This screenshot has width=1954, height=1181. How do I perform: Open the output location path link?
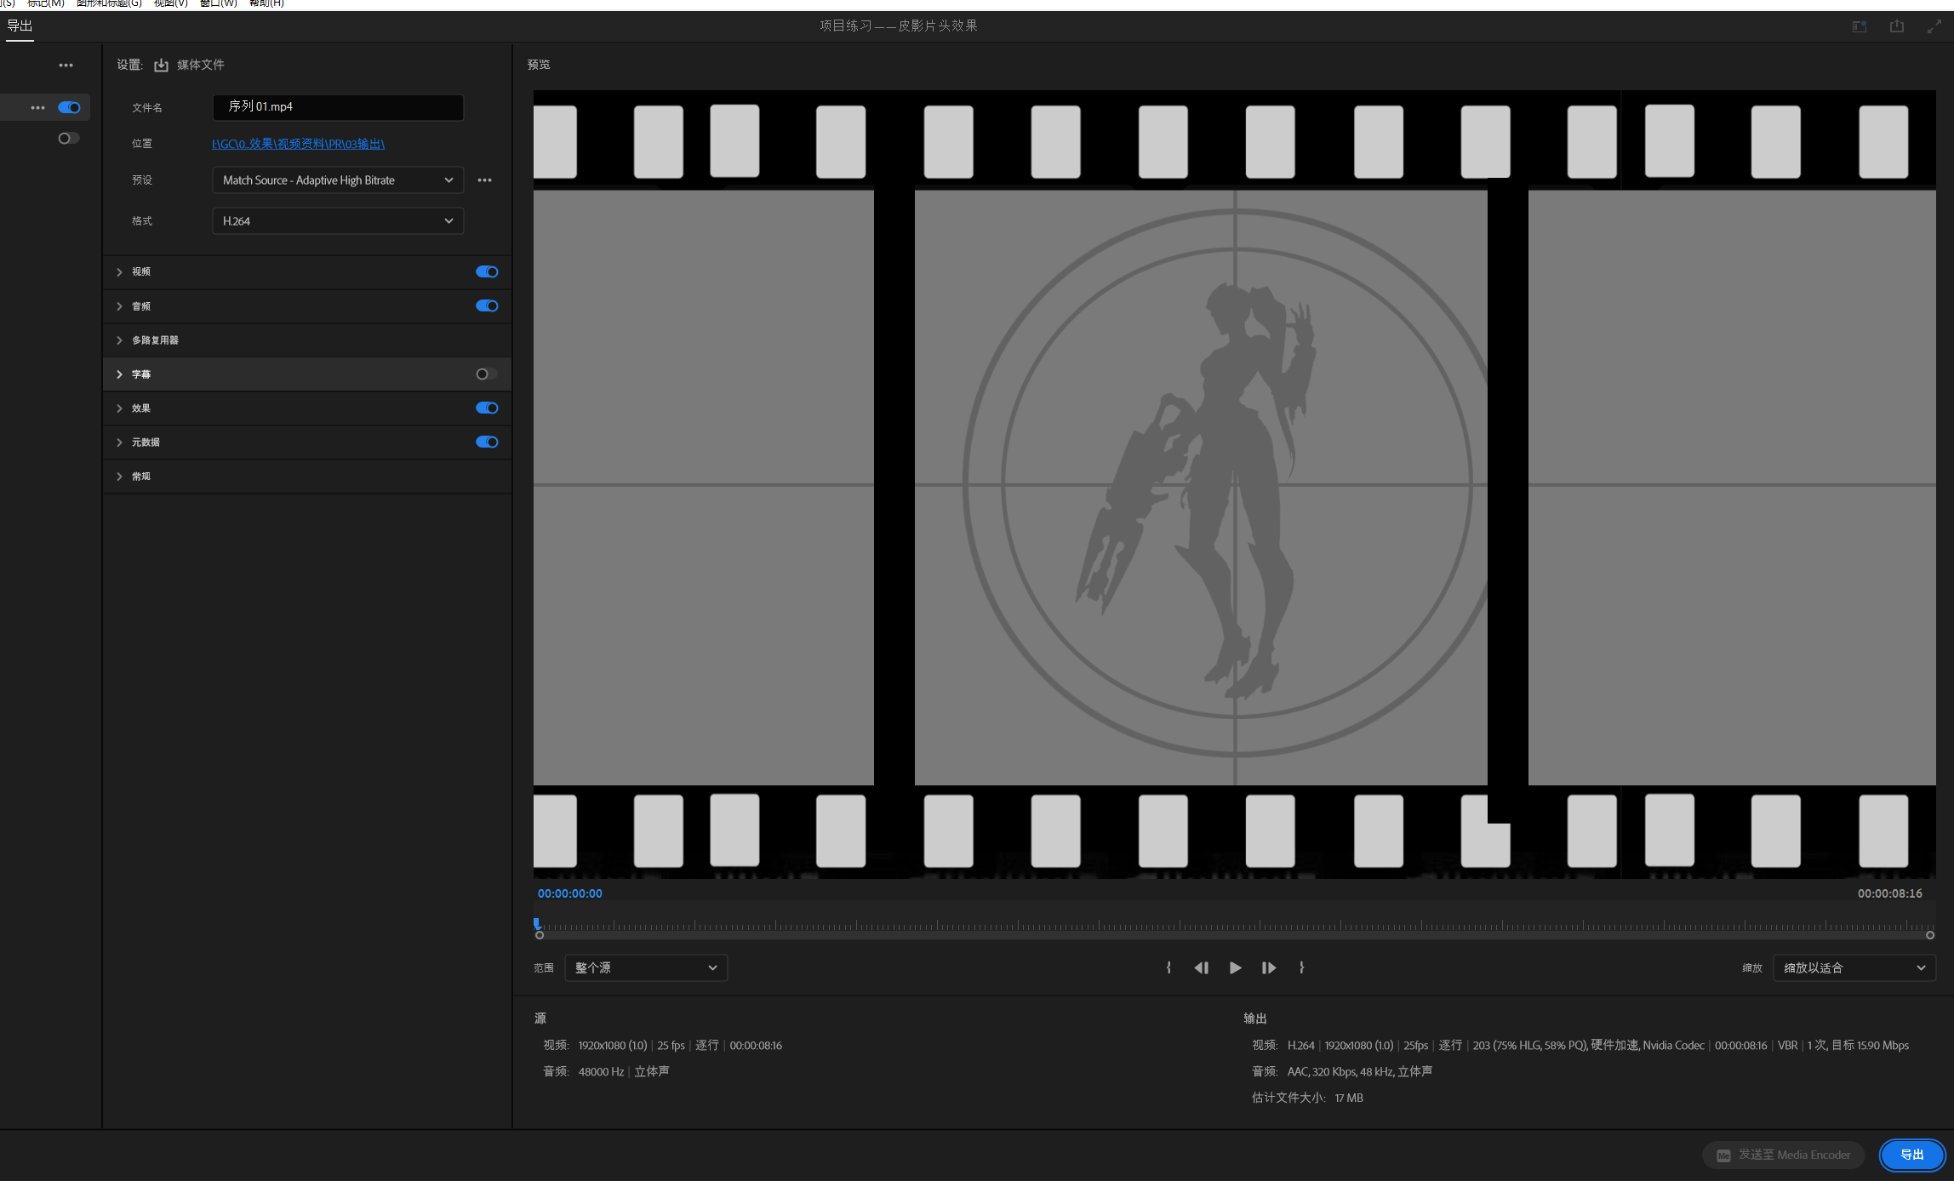(298, 144)
